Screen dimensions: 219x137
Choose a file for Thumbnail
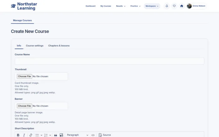(24, 76)
